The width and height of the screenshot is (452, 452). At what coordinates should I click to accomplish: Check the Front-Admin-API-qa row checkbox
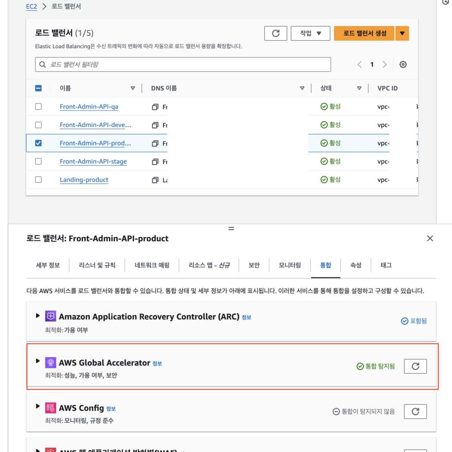pos(38,106)
